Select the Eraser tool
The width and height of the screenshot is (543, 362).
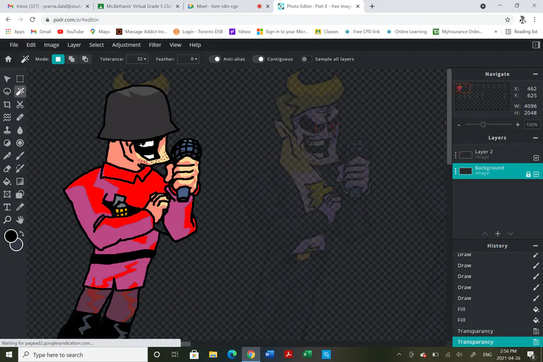pos(7,169)
